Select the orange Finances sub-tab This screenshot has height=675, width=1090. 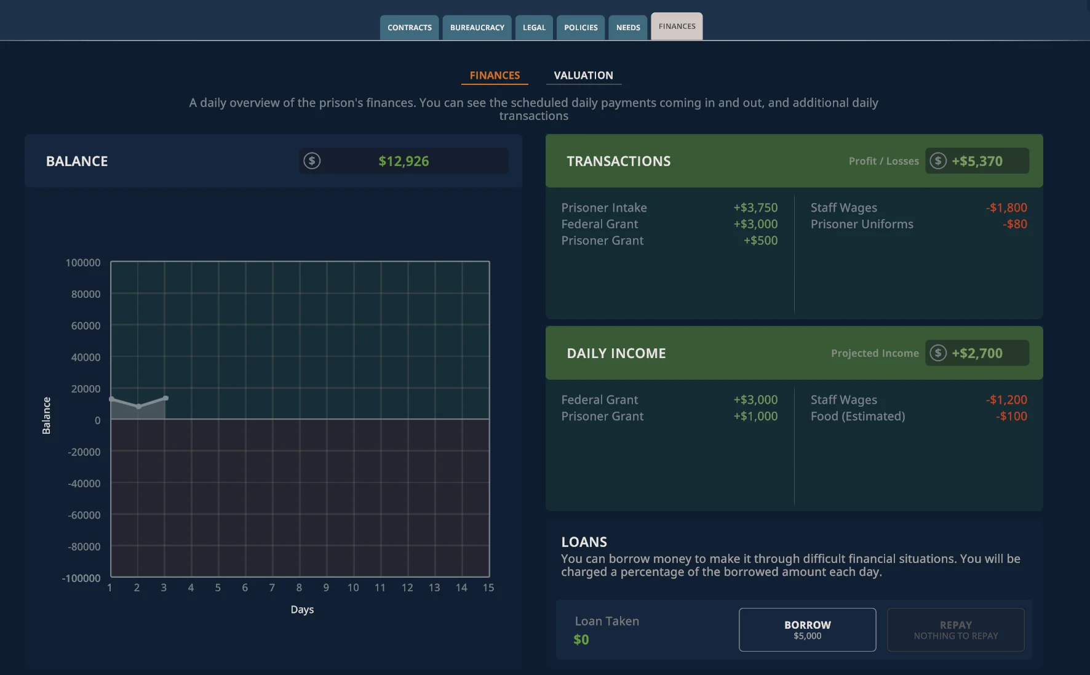click(x=495, y=76)
